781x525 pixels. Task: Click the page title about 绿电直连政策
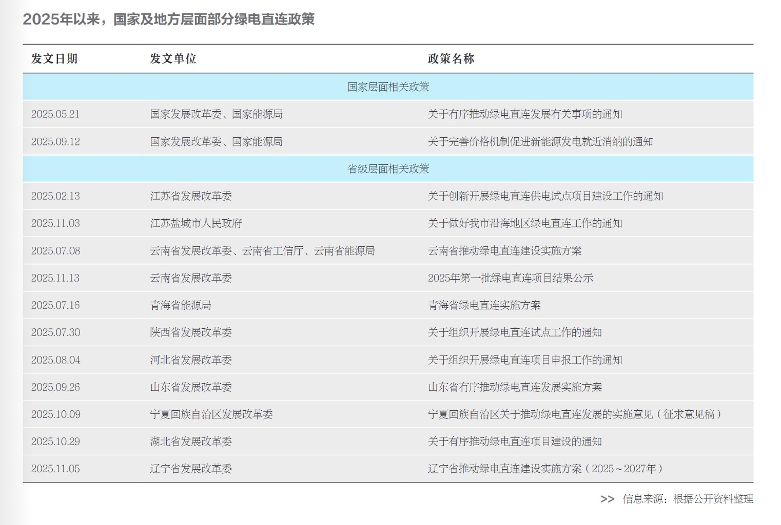tap(168, 19)
